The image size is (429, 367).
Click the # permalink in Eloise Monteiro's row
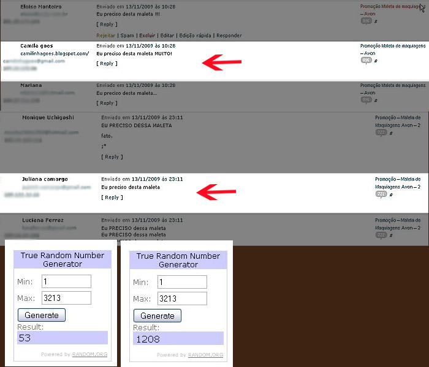[376, 21]
